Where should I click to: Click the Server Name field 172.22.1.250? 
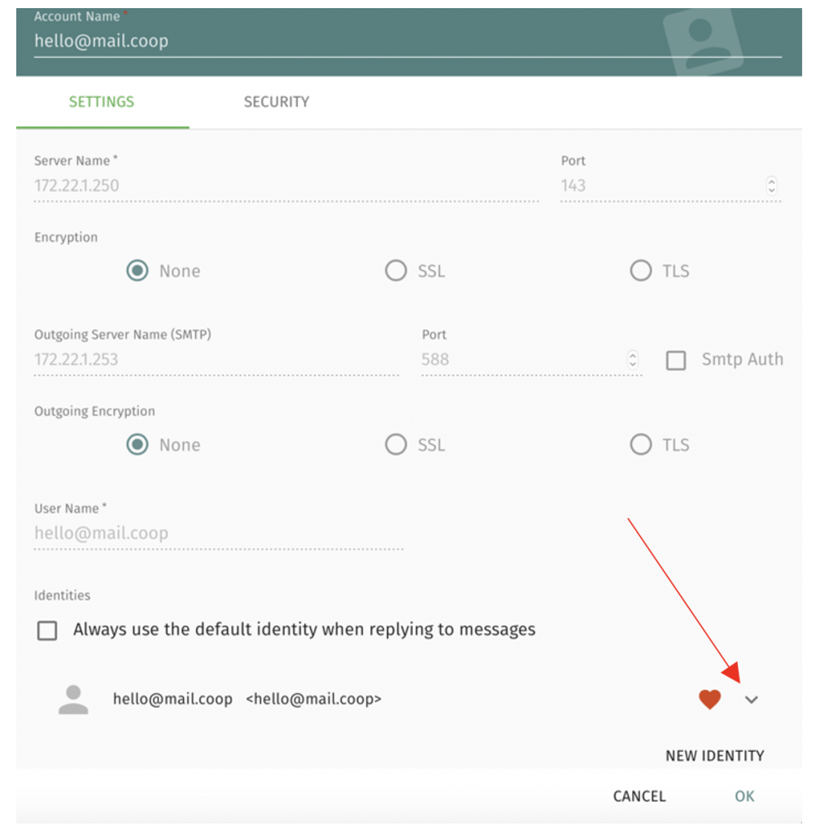click(x=286, y=186)
